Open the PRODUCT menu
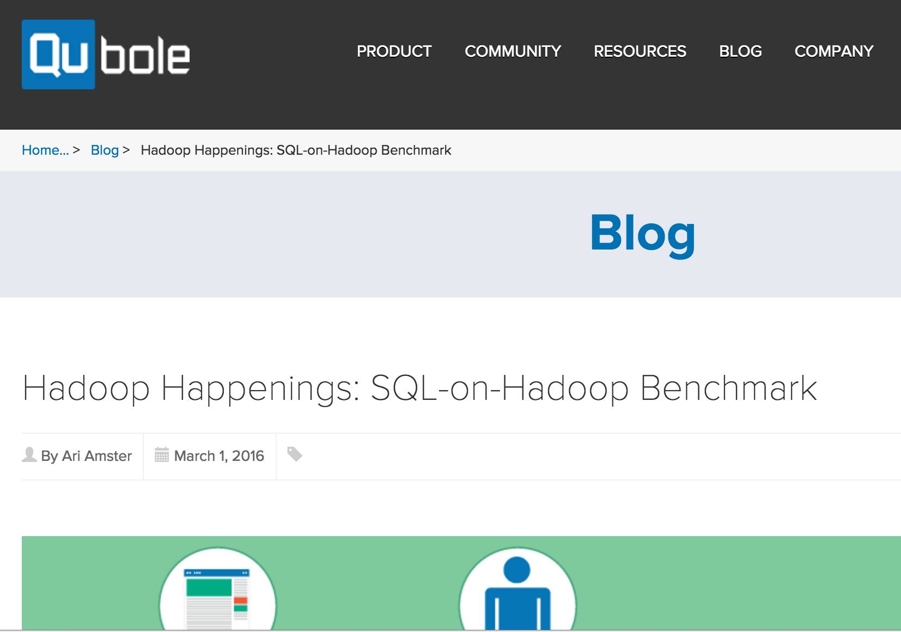The width and height of the screenshot is (901, 632). pos(394,51)
